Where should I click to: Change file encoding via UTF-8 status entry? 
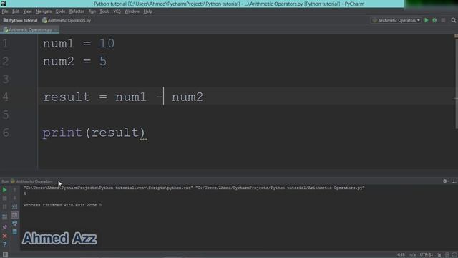(427, 255)
